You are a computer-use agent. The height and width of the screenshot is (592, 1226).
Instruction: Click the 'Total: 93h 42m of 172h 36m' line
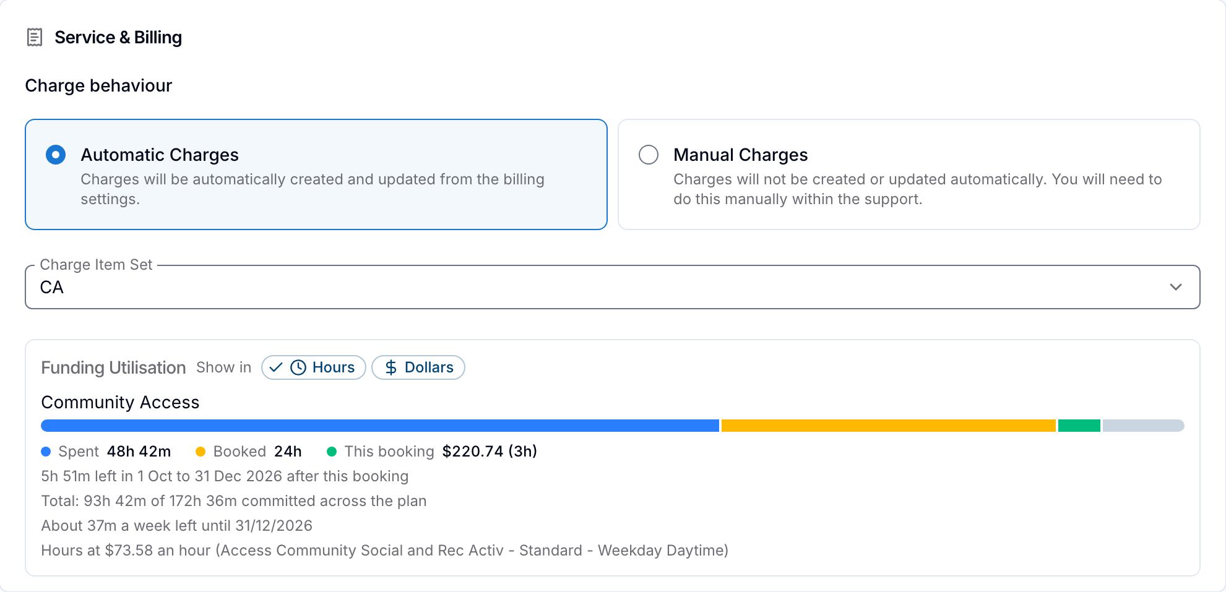[234, 501]
